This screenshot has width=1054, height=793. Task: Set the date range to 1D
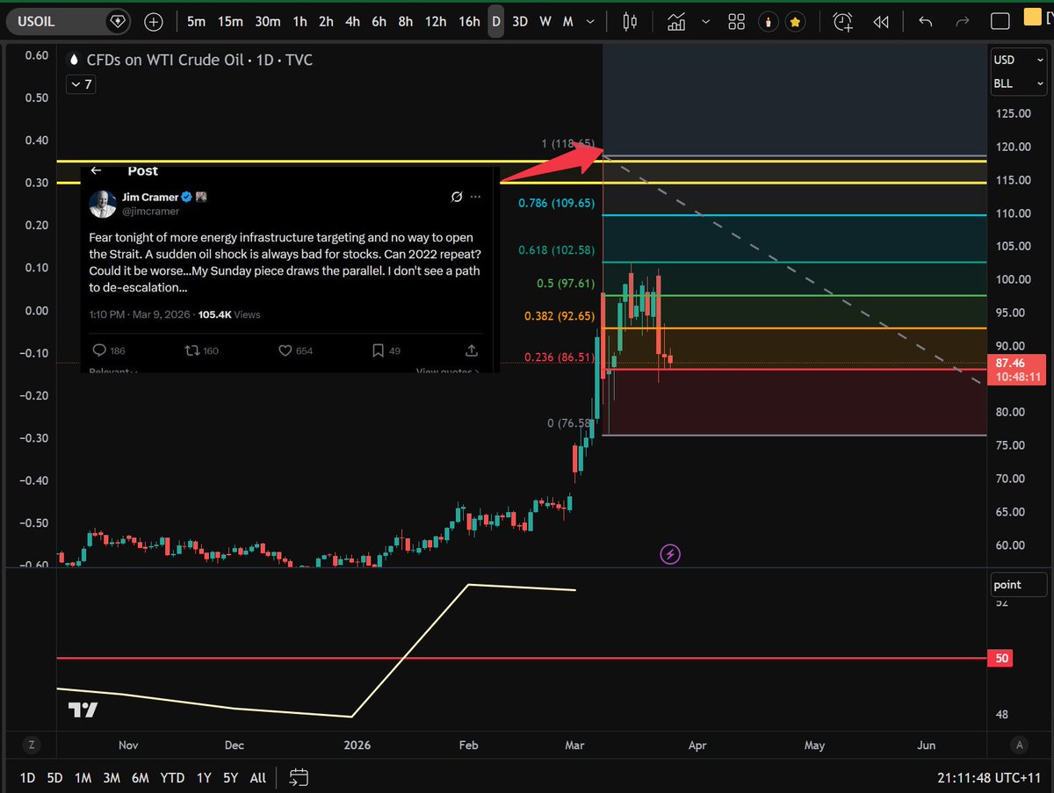(x=28, y=778)
